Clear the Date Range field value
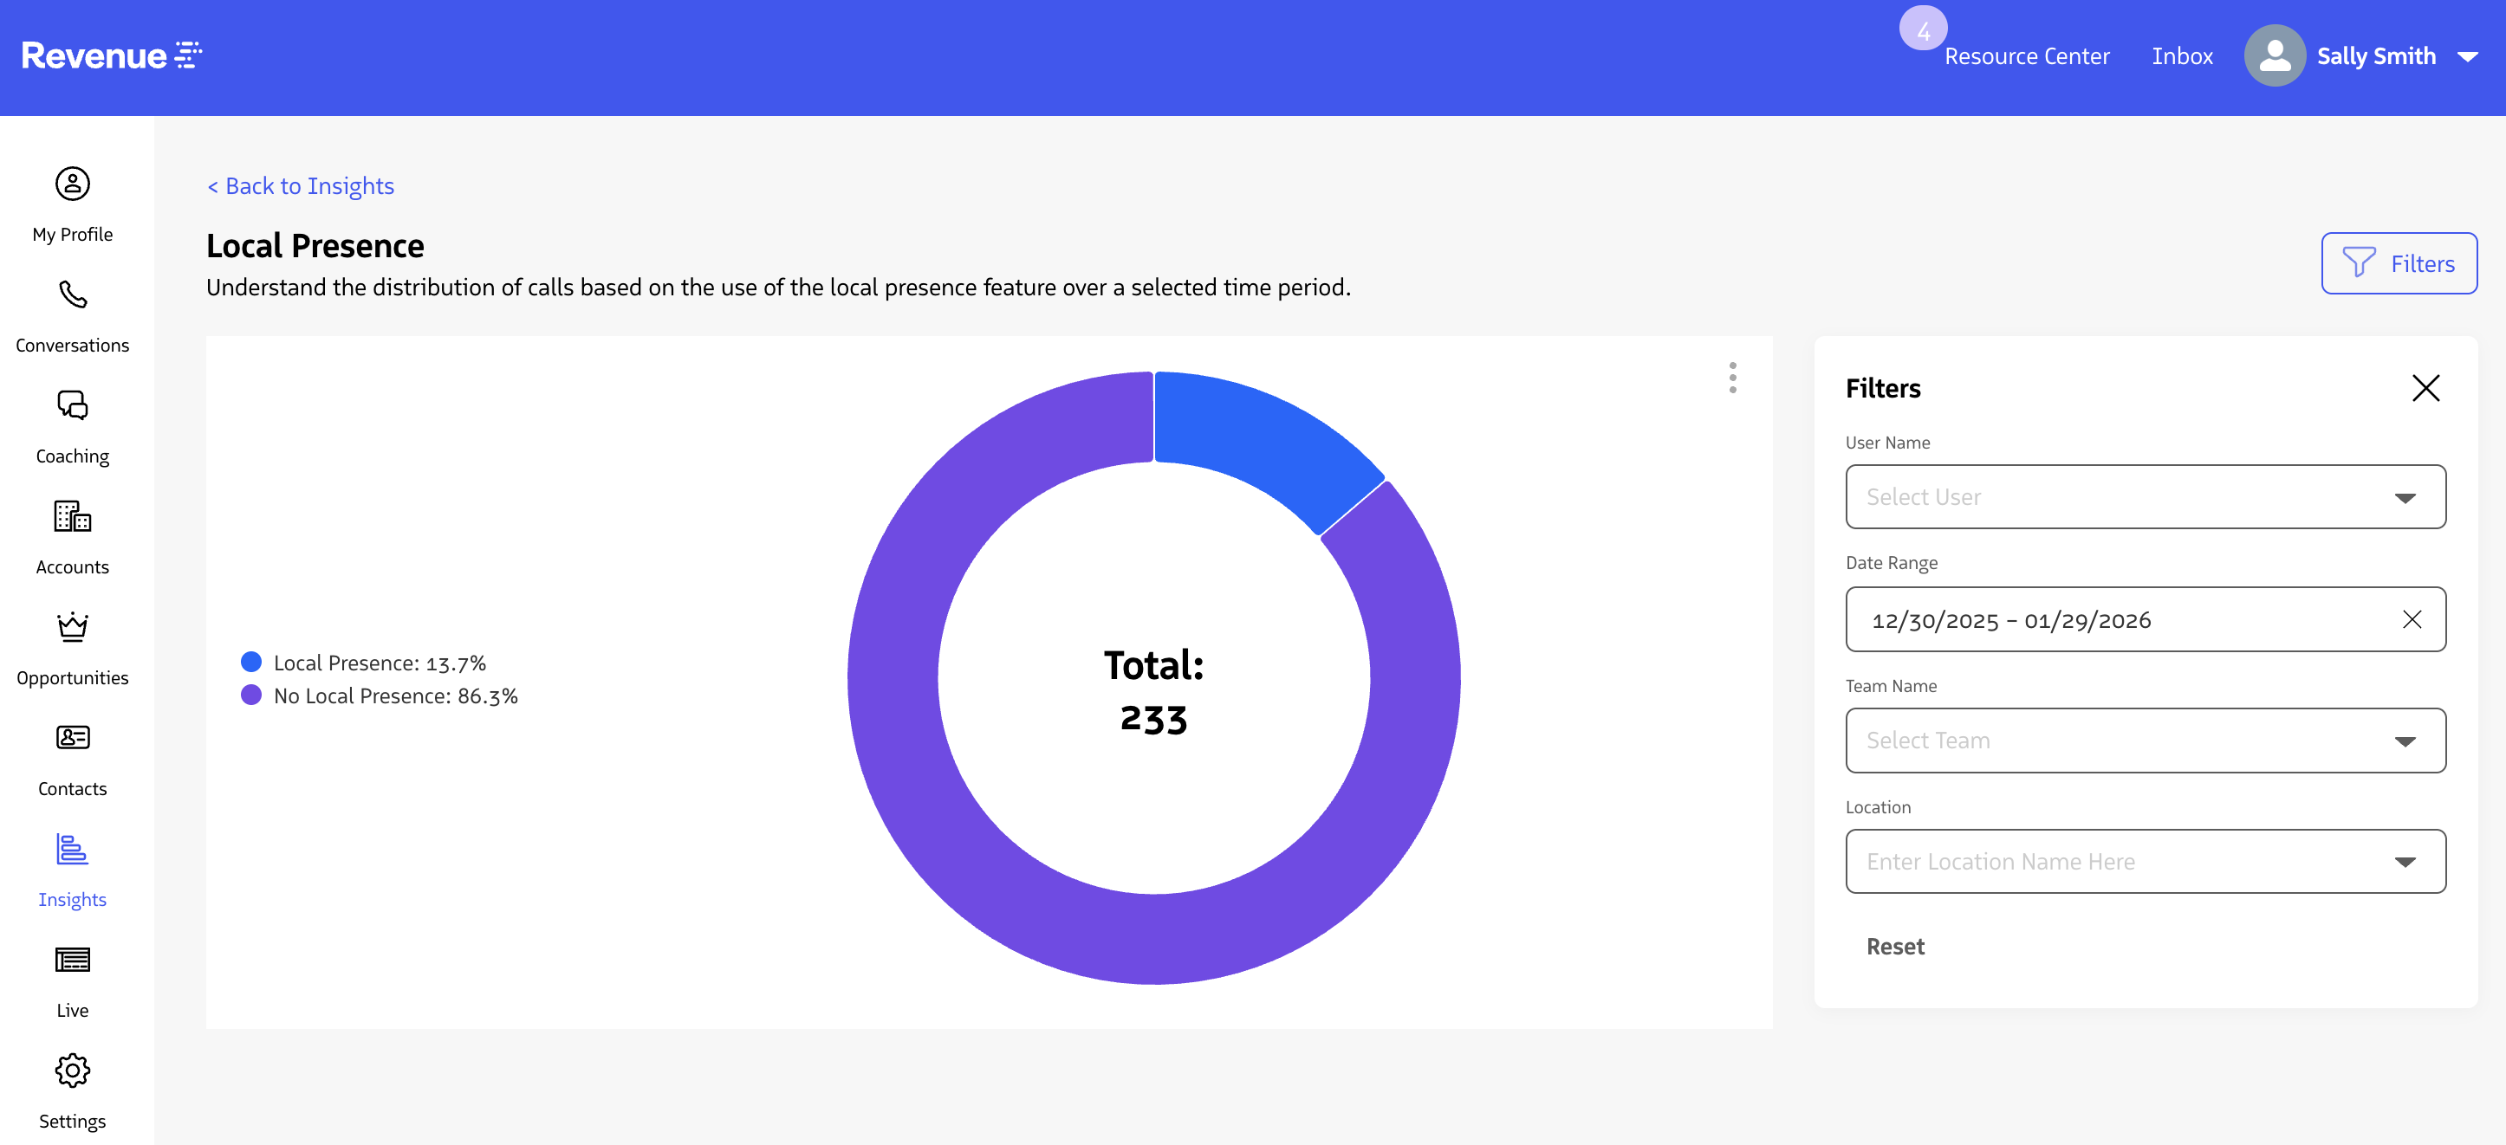Screen dimensions: 2506x1145 pyautogui.click(x=2411, y=620)
